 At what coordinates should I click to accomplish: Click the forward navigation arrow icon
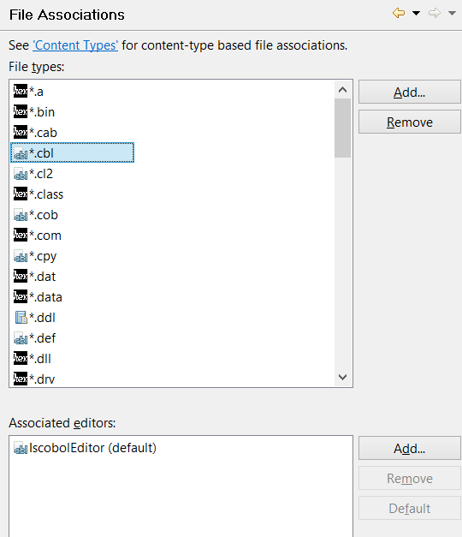(435, 14)
